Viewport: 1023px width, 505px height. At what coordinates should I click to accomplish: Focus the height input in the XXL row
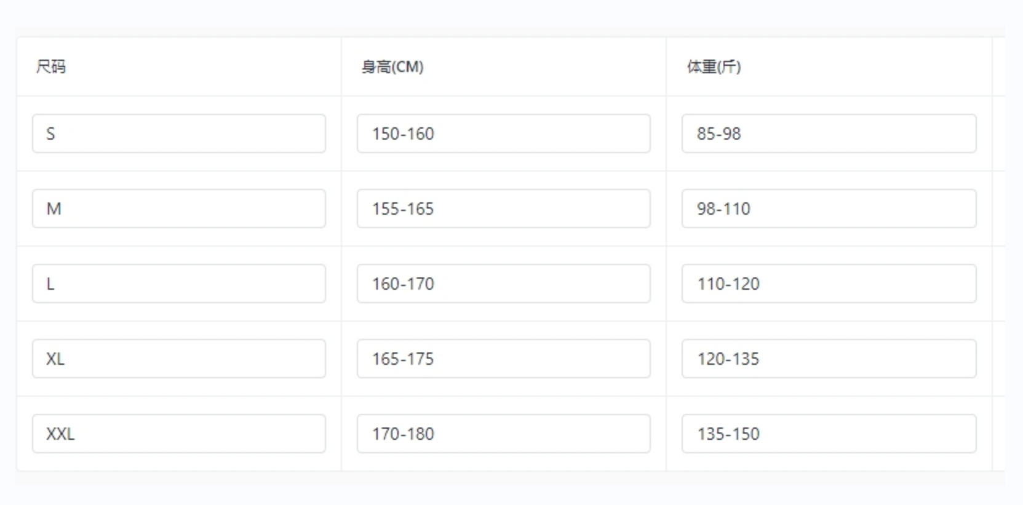tap(503, 434)
